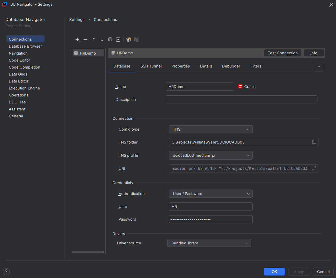This screenshot has height=278, width=336.
Task: Click the connection list horizontal scrollbar
Action: tap(88, 252)
